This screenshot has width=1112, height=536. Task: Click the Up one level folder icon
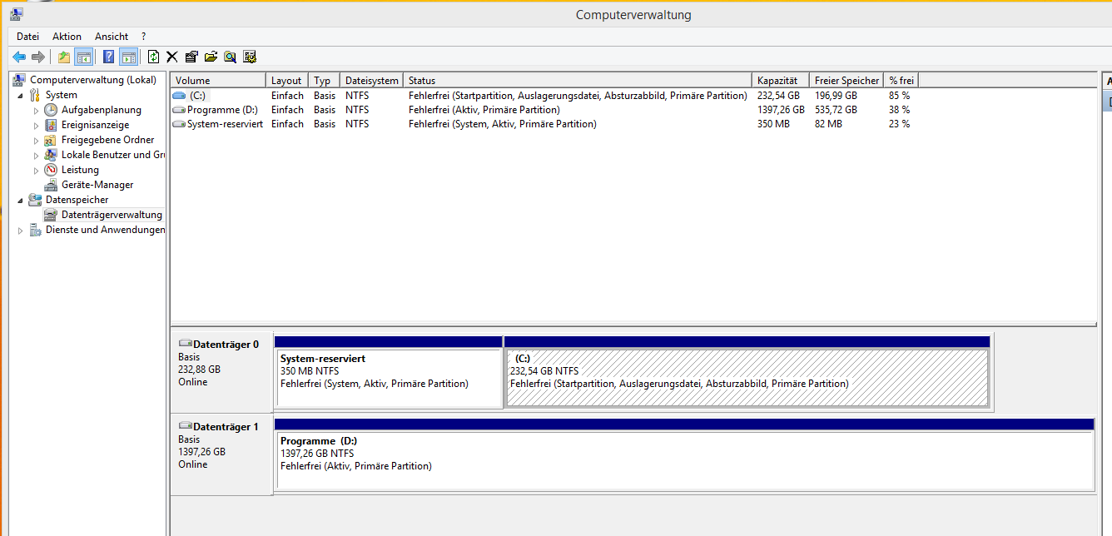[64, 57]
